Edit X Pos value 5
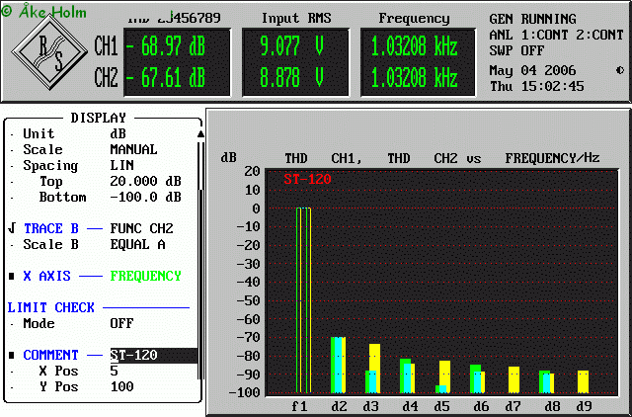Screen dimensions: 632x417 click(114, 371)
